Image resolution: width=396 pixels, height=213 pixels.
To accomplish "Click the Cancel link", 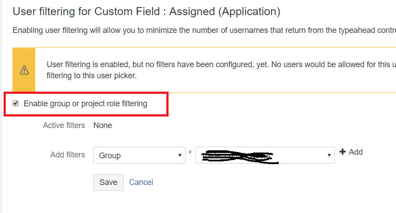I will pos(141,182).
